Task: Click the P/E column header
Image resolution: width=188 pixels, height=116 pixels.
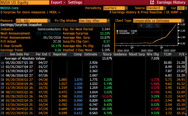Action: pos(182,54)
